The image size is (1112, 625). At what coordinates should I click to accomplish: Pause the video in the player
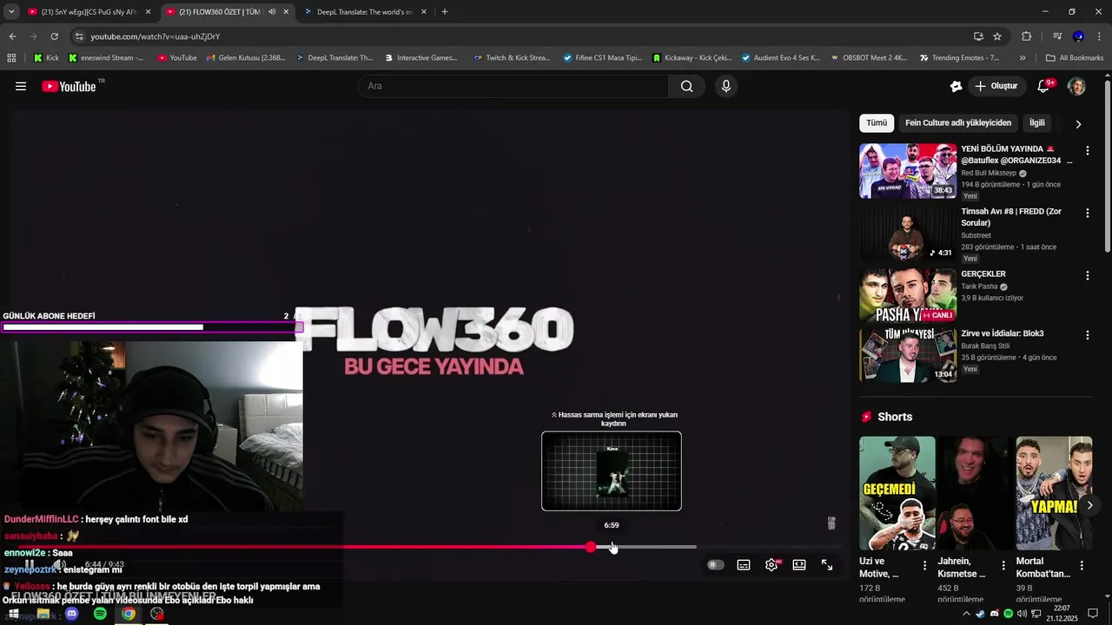click(29, 565)
